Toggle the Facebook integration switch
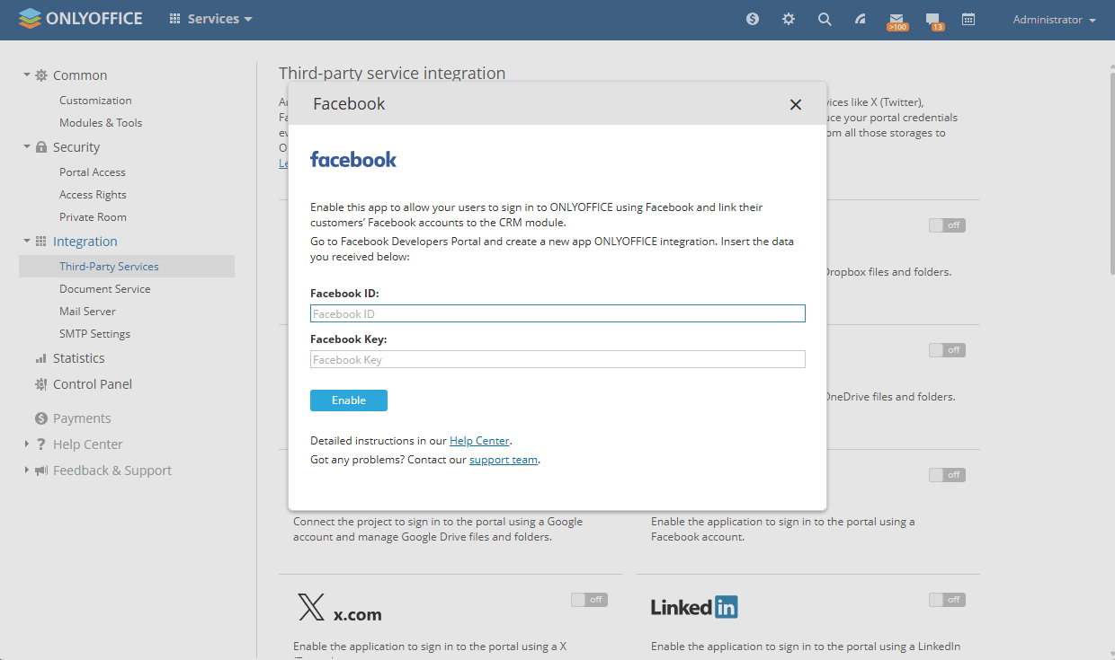1115x660 pixels. tap(947, 475)
